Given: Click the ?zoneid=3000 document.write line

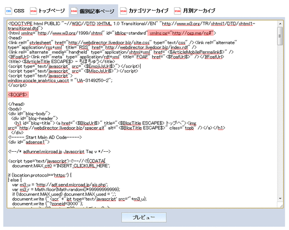Looking at the screenshot, I should point(48,204).
